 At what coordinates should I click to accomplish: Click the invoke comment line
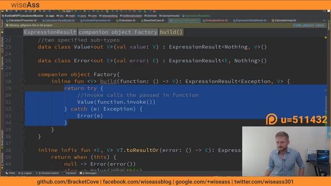[138, 95]
